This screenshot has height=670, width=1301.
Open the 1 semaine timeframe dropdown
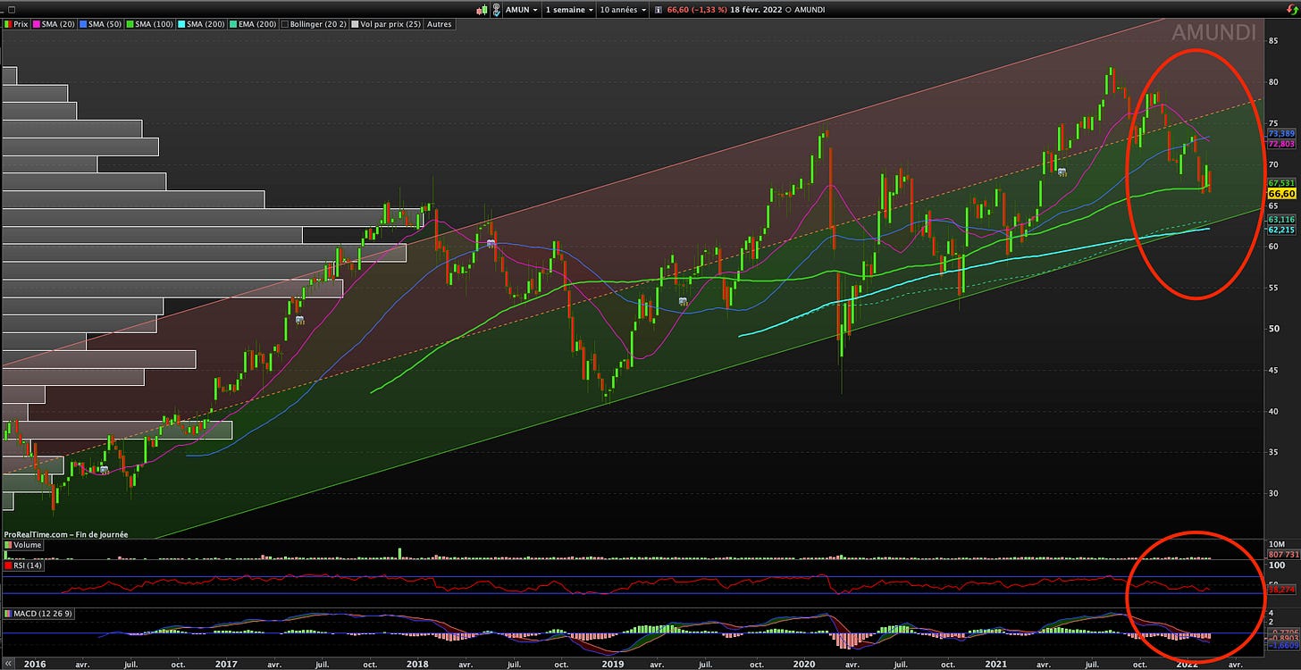coord(569,10)
